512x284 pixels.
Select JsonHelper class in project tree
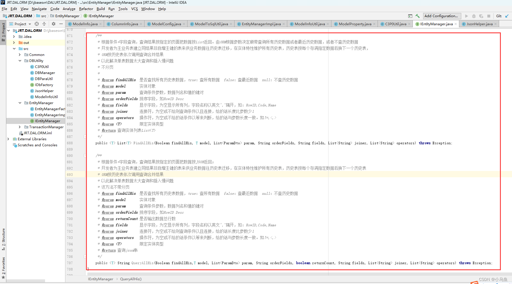tap(44, 91)
